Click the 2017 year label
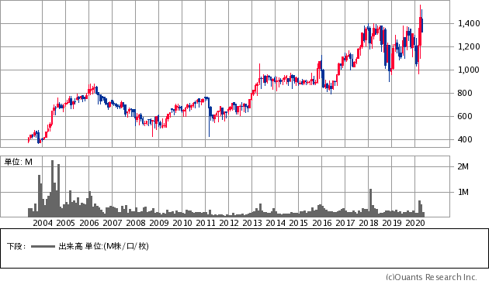Viewport: 489px width, 284px height. 345,223
